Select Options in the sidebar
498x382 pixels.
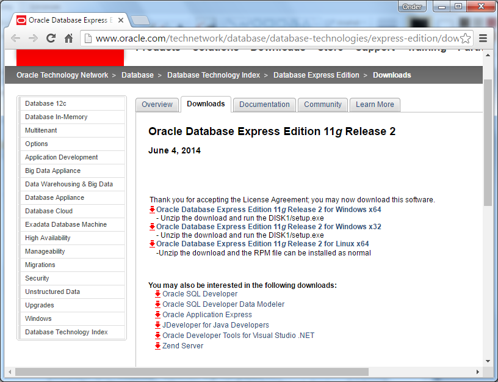coord(73,144)
